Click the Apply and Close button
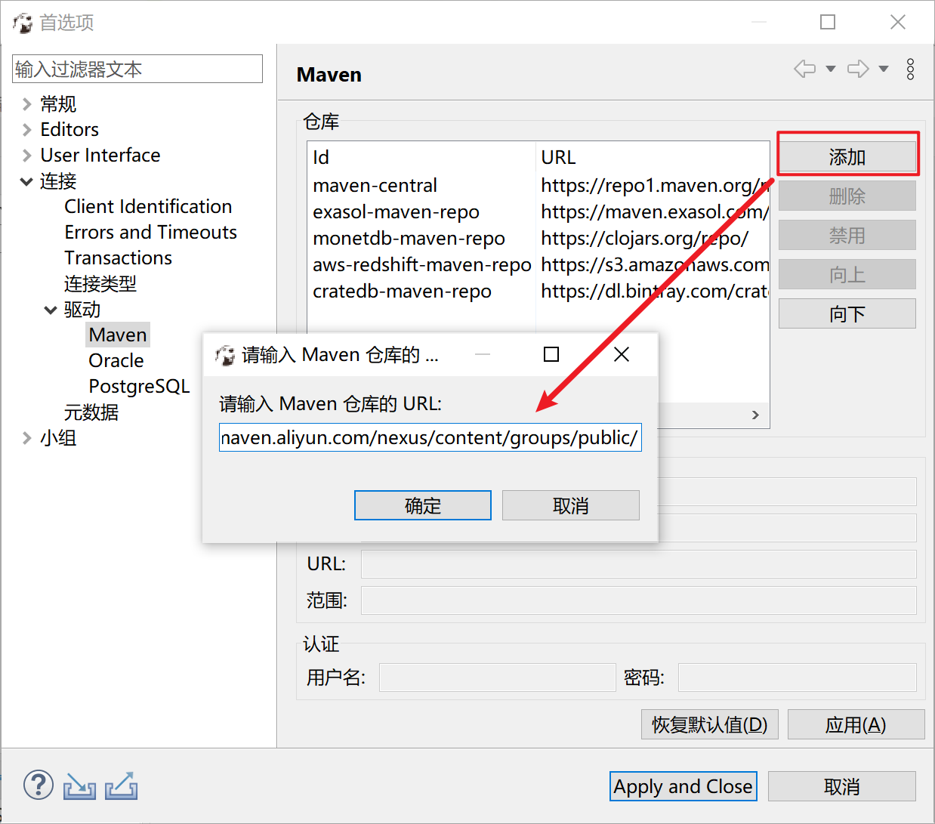Screen dimensions: 935x824 683,786
